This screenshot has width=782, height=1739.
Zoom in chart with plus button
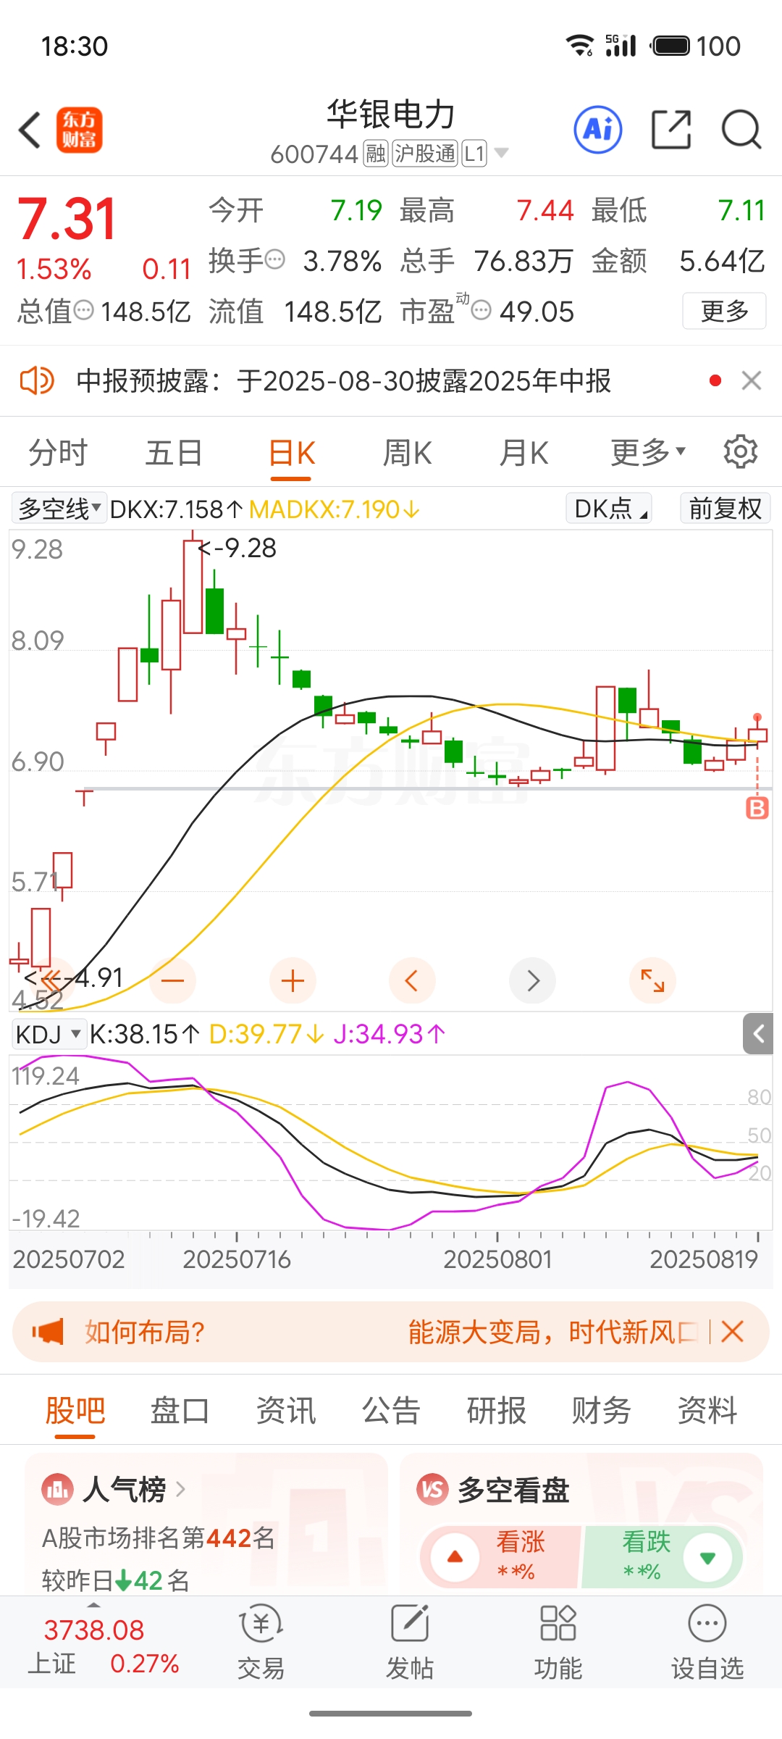293,981
